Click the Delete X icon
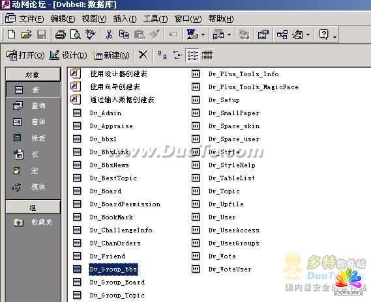The width and height of the screenshot is (371, 302). click(x=143, y=55)
